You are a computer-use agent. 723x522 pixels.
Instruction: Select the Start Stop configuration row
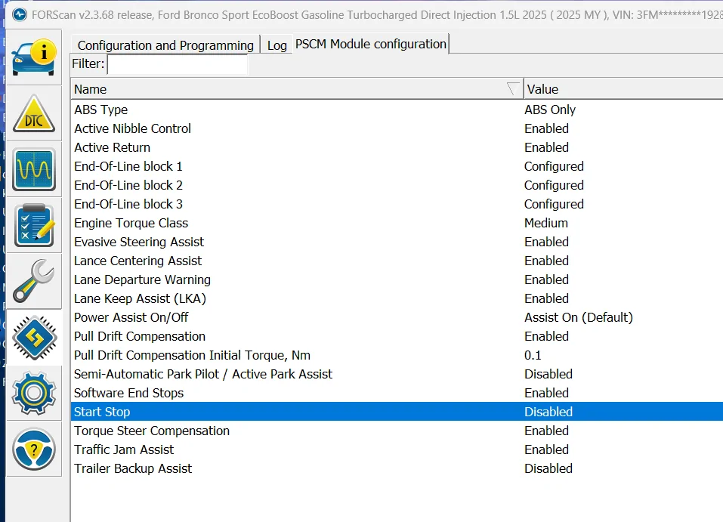tap(227, 411)
